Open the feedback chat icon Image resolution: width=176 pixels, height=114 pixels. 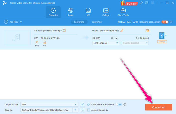147,3
